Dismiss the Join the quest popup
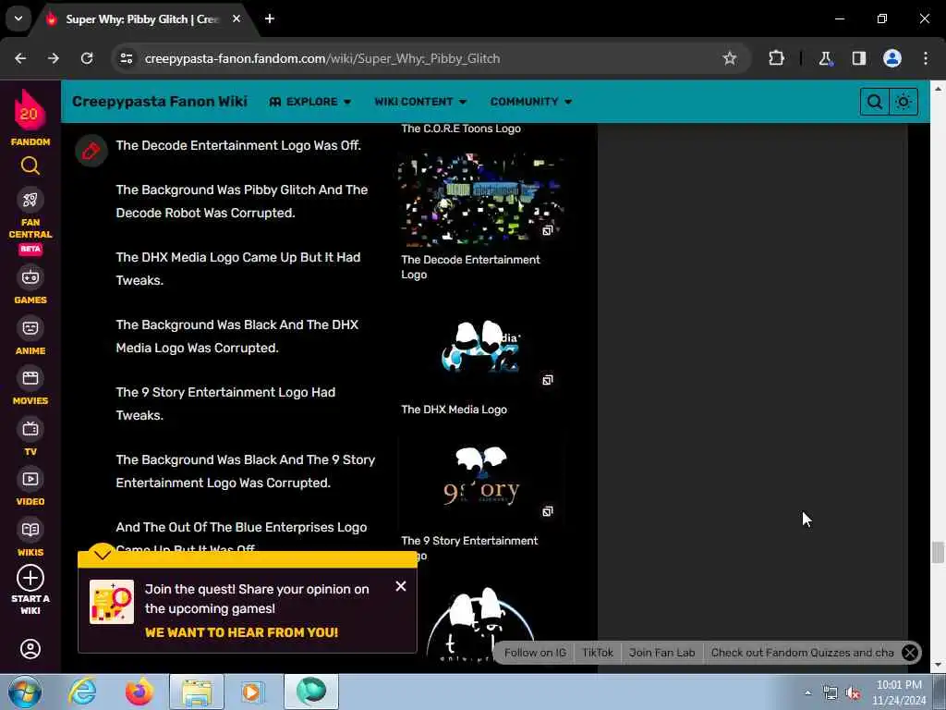Image resolution: width=946 pixels, height=710 pixels. tap(401, 586)
